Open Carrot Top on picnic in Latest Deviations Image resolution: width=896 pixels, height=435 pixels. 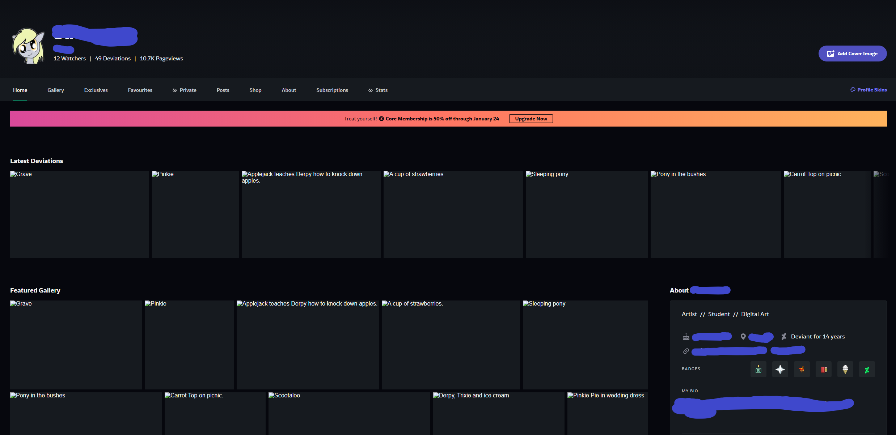coord(827,214)
